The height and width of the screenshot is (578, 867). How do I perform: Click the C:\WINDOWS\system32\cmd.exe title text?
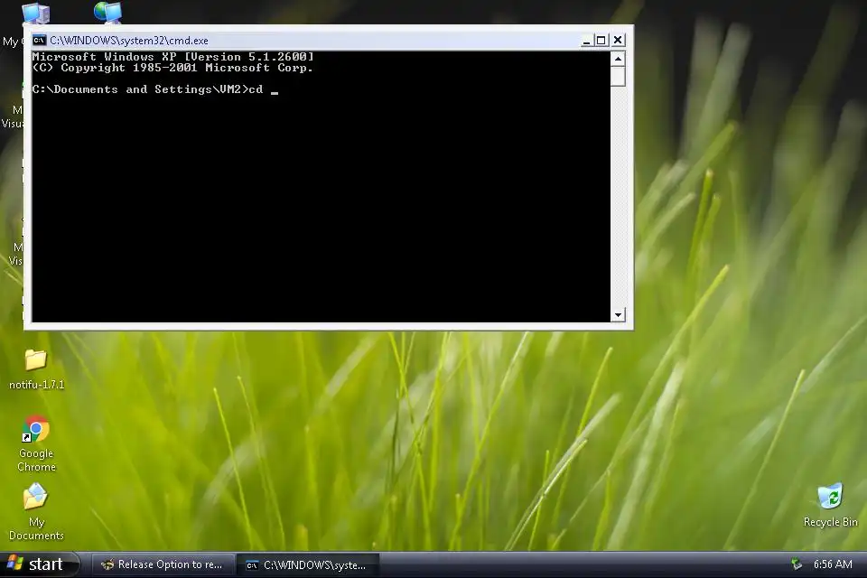[129, 41]
